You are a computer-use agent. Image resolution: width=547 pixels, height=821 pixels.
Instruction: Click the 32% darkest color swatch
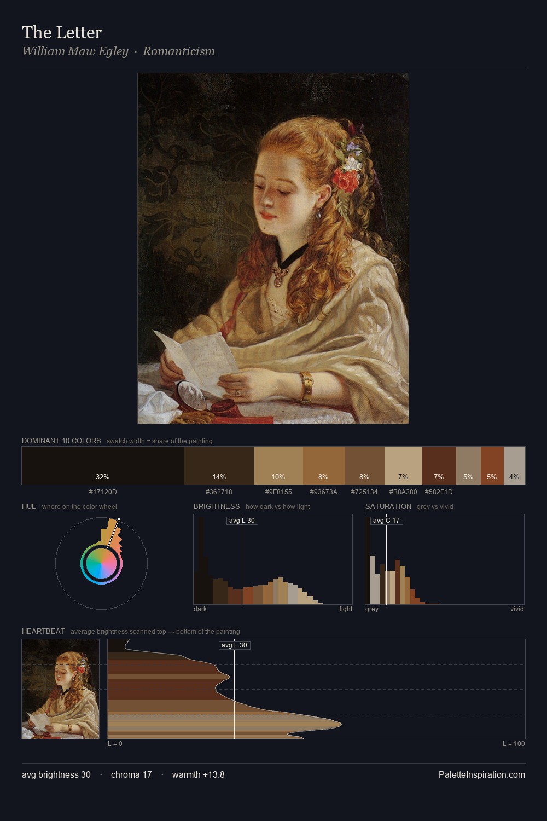103,466
